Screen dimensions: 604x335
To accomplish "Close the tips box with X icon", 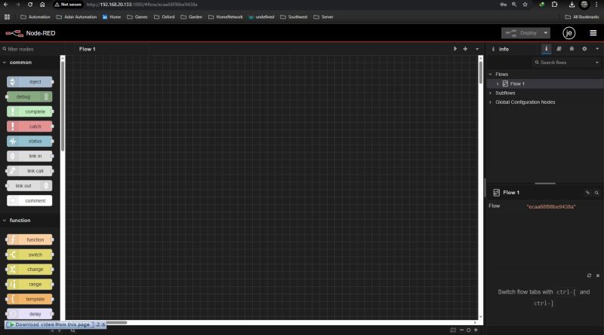I will (597, 276).
